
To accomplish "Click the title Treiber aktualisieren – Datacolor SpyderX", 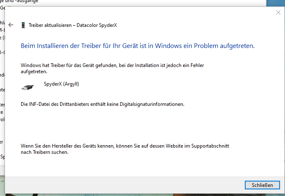I will tap(72, 25).
